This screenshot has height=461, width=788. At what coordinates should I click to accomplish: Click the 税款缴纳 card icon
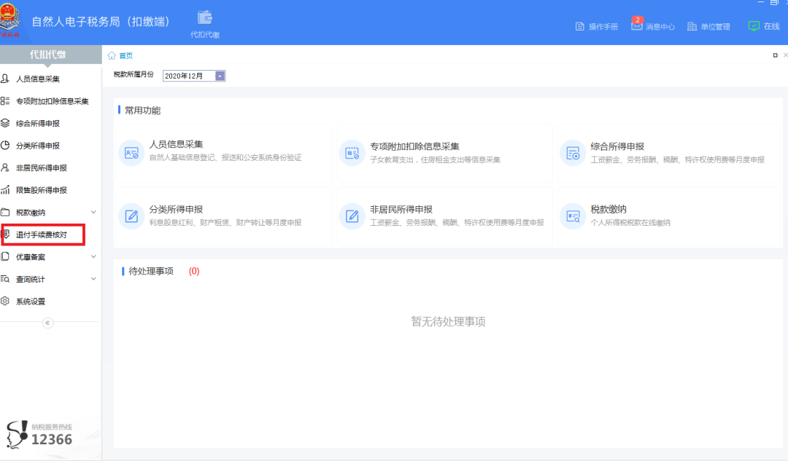click(573, 216)
